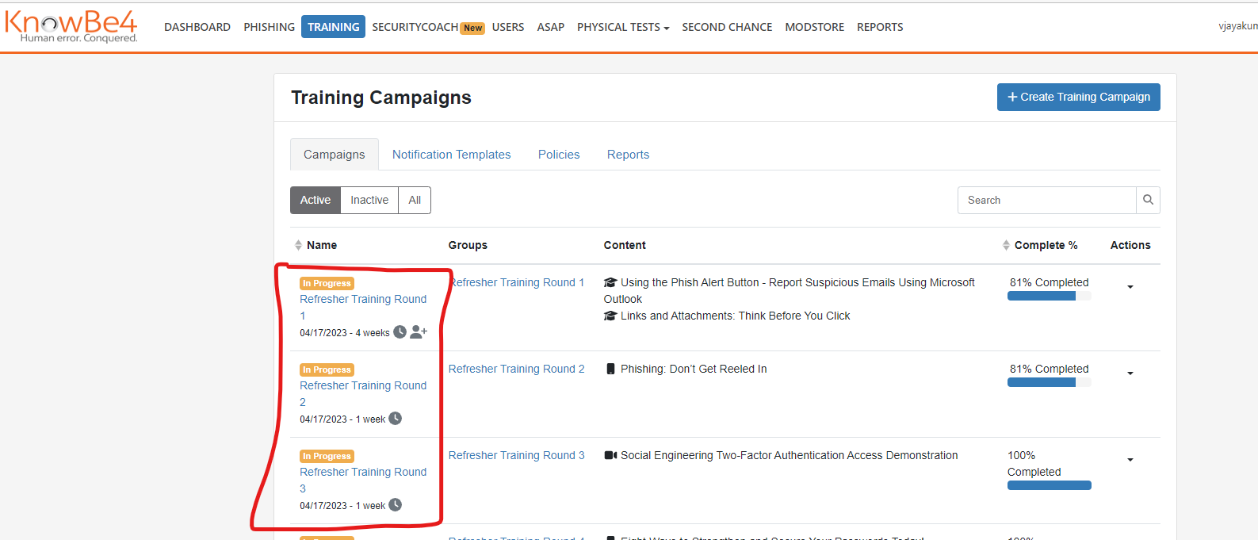Click progress bar for Round 2 81% Completed
The image size is (1258, 540).
(1050, 382)
